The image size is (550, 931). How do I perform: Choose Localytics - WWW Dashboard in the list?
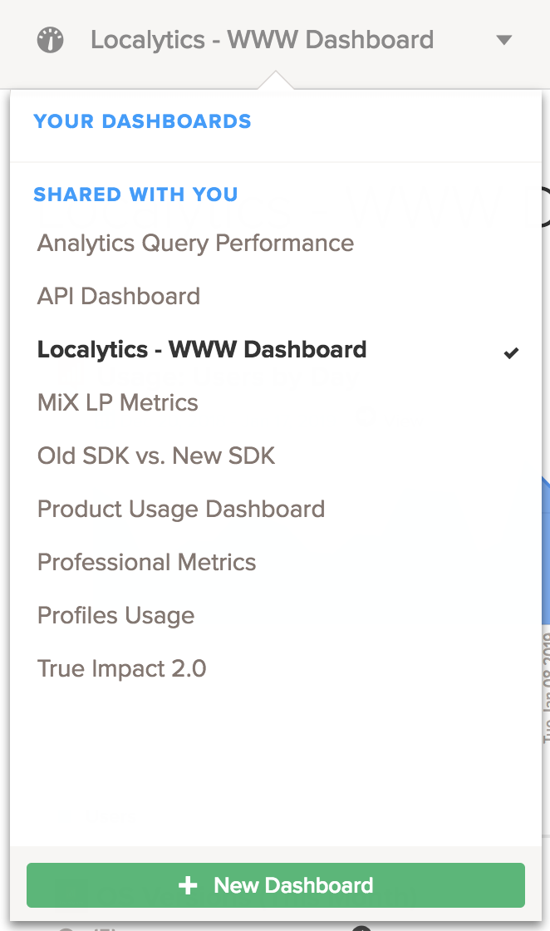(x=202, y=350)
